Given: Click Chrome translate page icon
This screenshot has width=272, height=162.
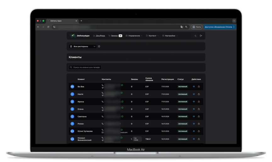Looking at the screenshot, I should 182,27.
